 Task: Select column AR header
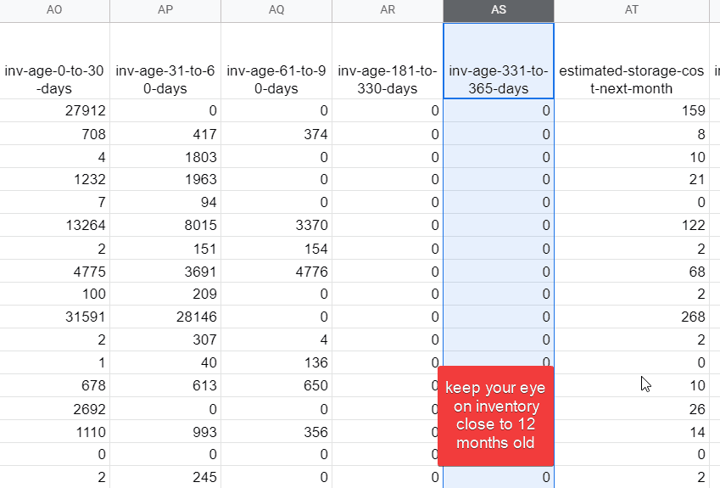(x=388, y=11)
